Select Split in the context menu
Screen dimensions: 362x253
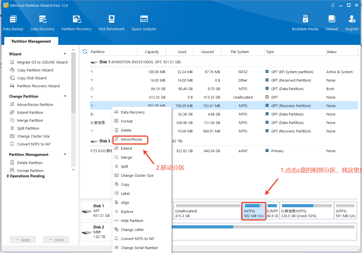(x=142, y=166)
